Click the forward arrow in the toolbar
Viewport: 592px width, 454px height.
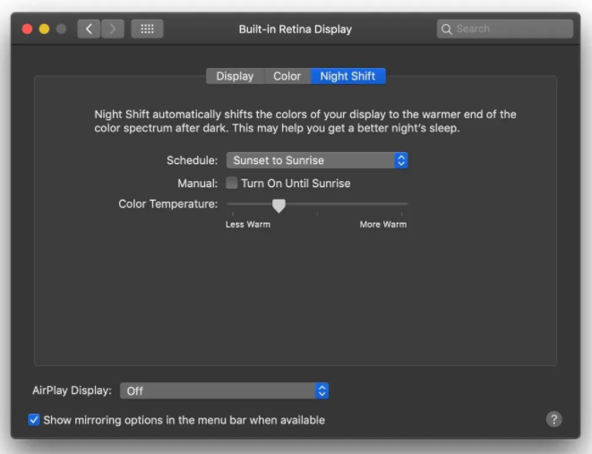(x=113, y=29)
